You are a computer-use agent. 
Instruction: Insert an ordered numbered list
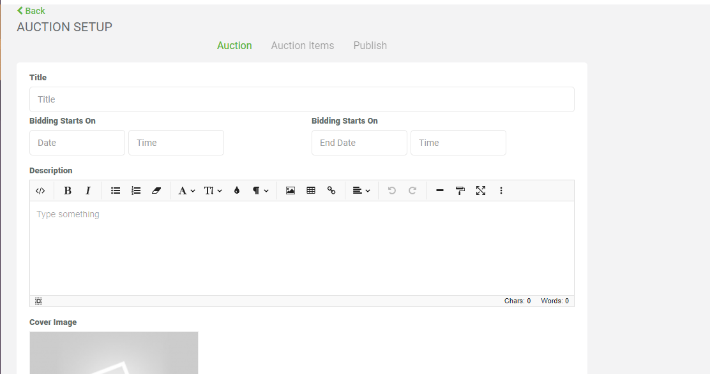[x=136, y=191]
